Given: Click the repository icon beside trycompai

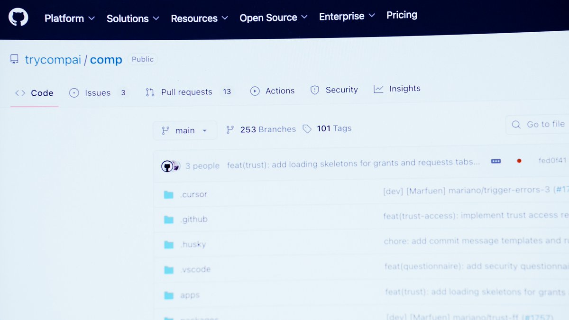Looking at the screenshot, I should pos(15,60).
